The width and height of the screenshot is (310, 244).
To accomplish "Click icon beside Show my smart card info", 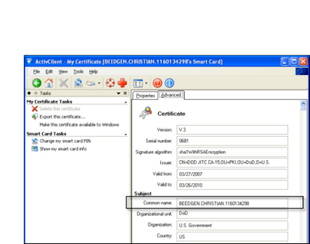I will pos(34,149).
